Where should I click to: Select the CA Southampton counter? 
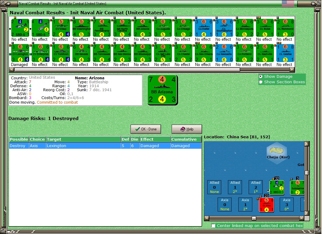click(x=224, y=28)
